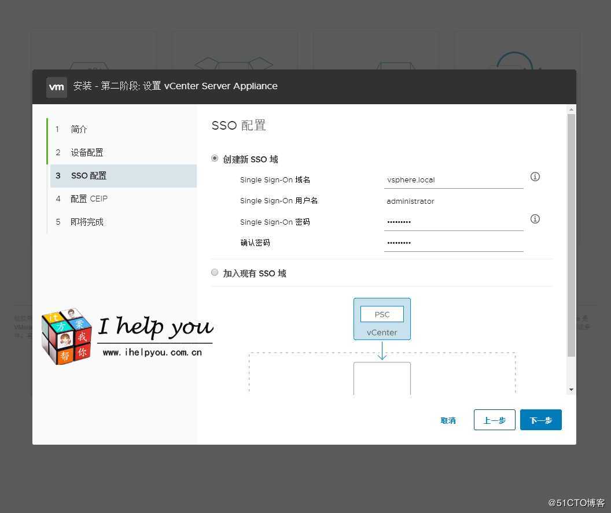Click the 上一步 back button
The image size is (611, 513).
coord(495,420)
